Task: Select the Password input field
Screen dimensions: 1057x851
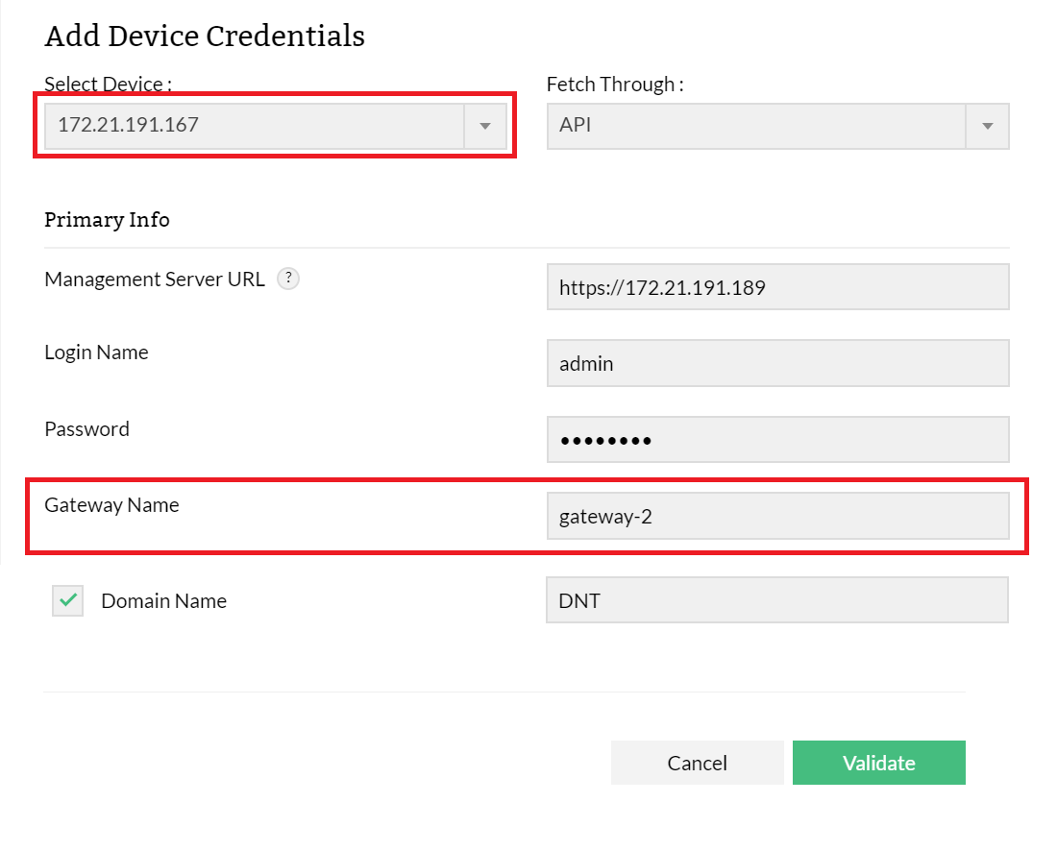Action: pos(777,440)
